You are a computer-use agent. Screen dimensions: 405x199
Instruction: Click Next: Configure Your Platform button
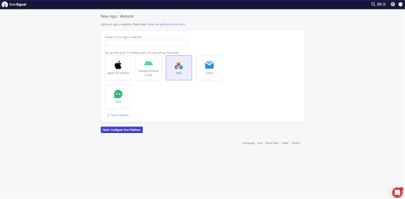(122, 130)
